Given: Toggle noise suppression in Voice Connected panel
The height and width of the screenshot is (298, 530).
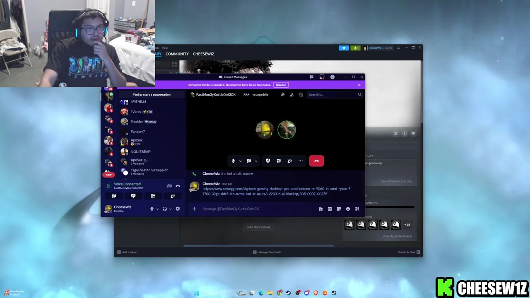Looking at the screenshot, I should click(x=169, y=186).
